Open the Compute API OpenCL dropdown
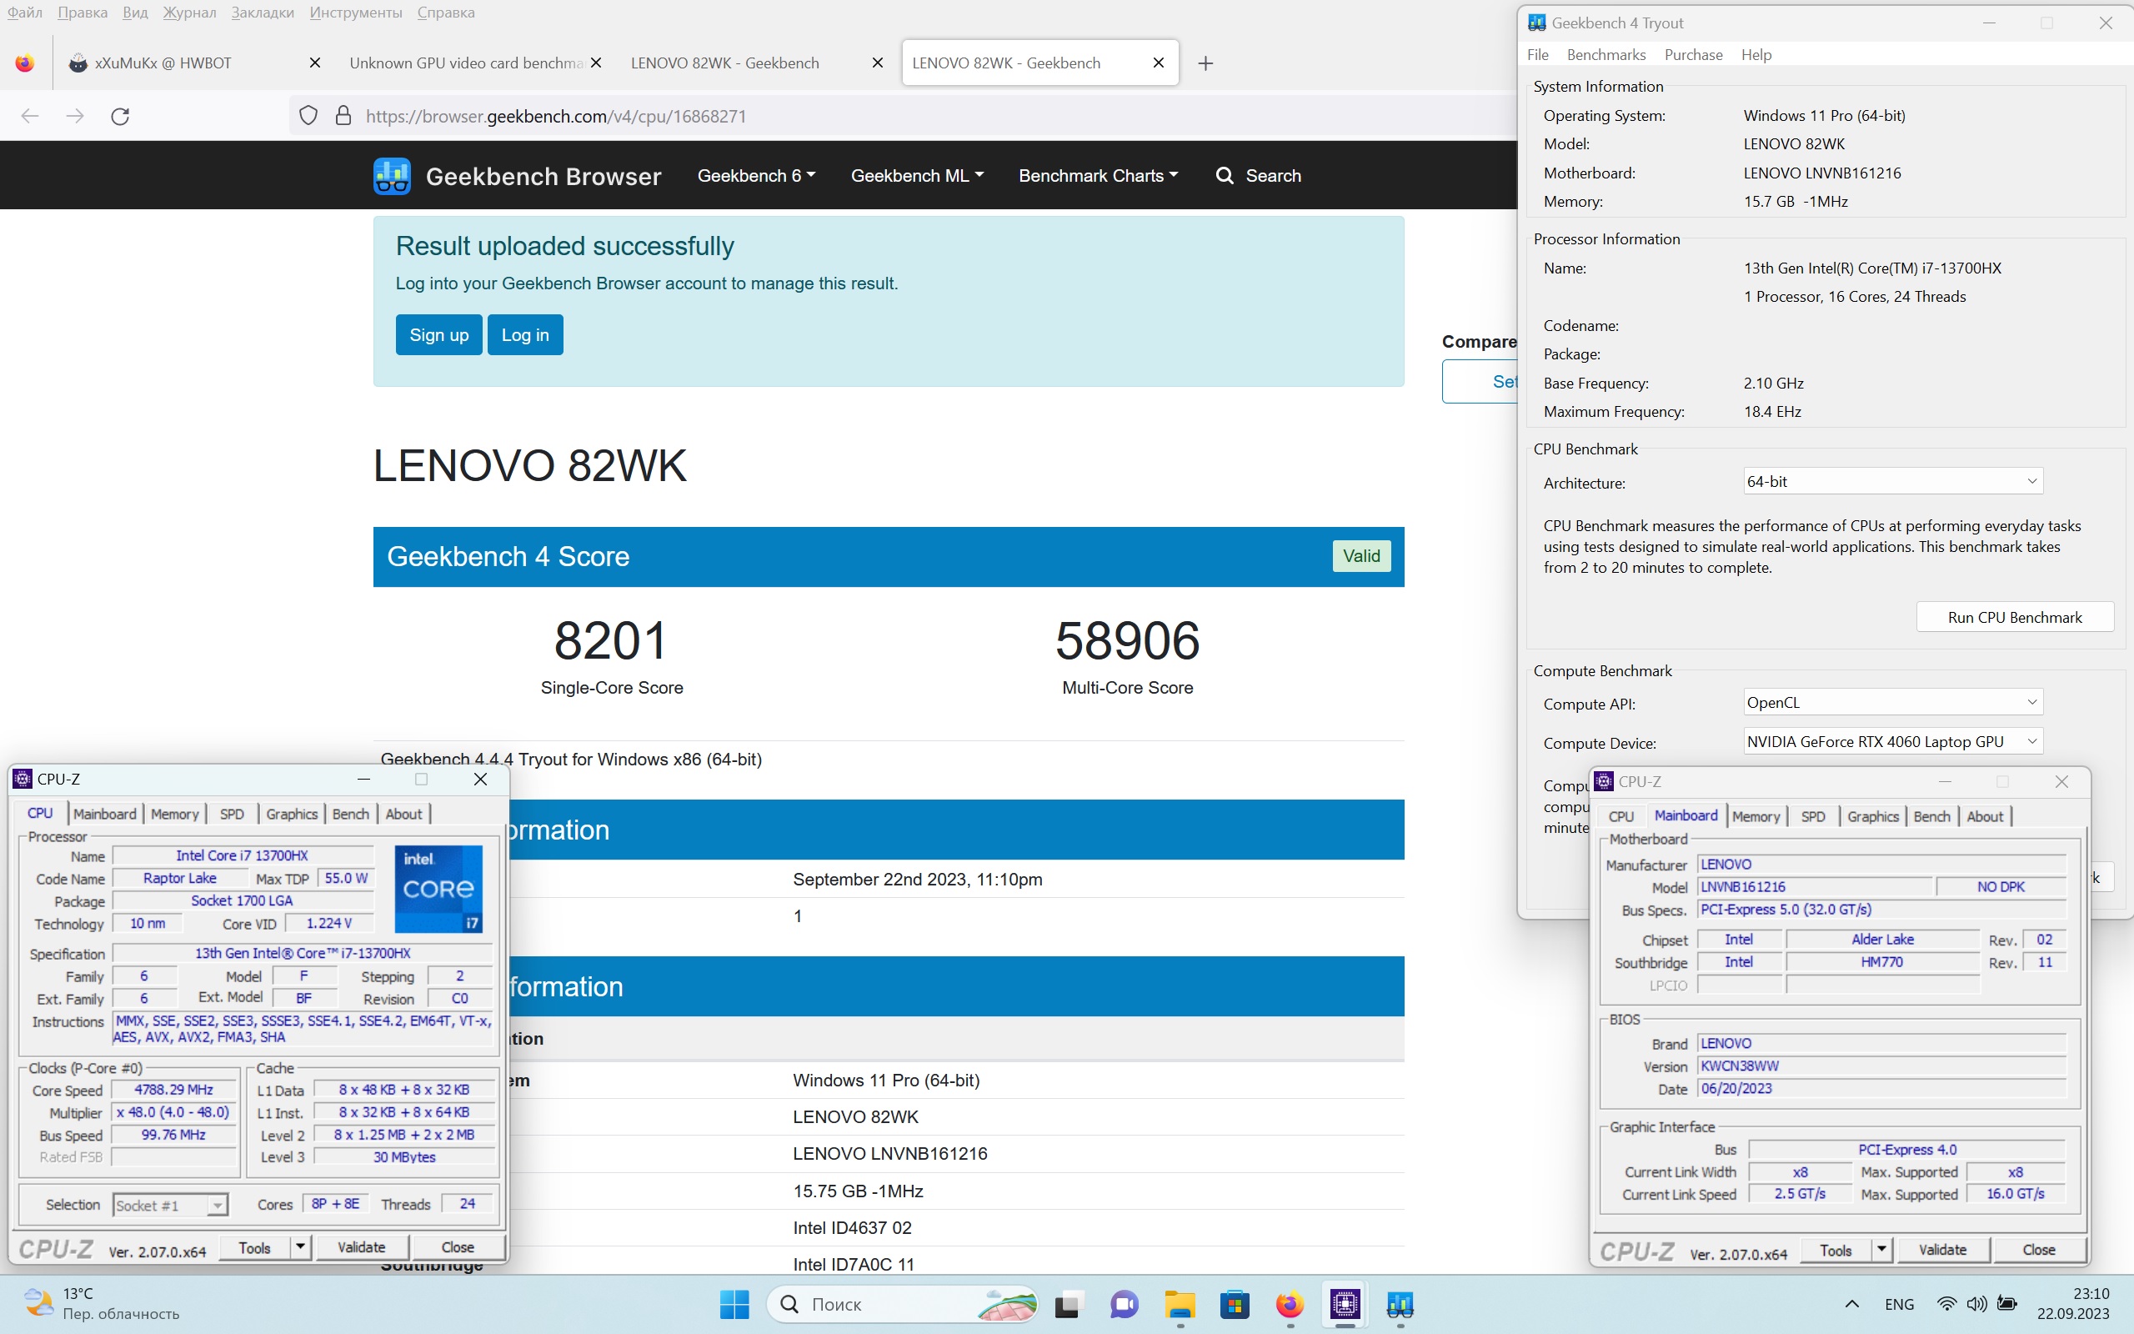This screenshot has height=1334, width=2134. click(x=1892, y=703)
